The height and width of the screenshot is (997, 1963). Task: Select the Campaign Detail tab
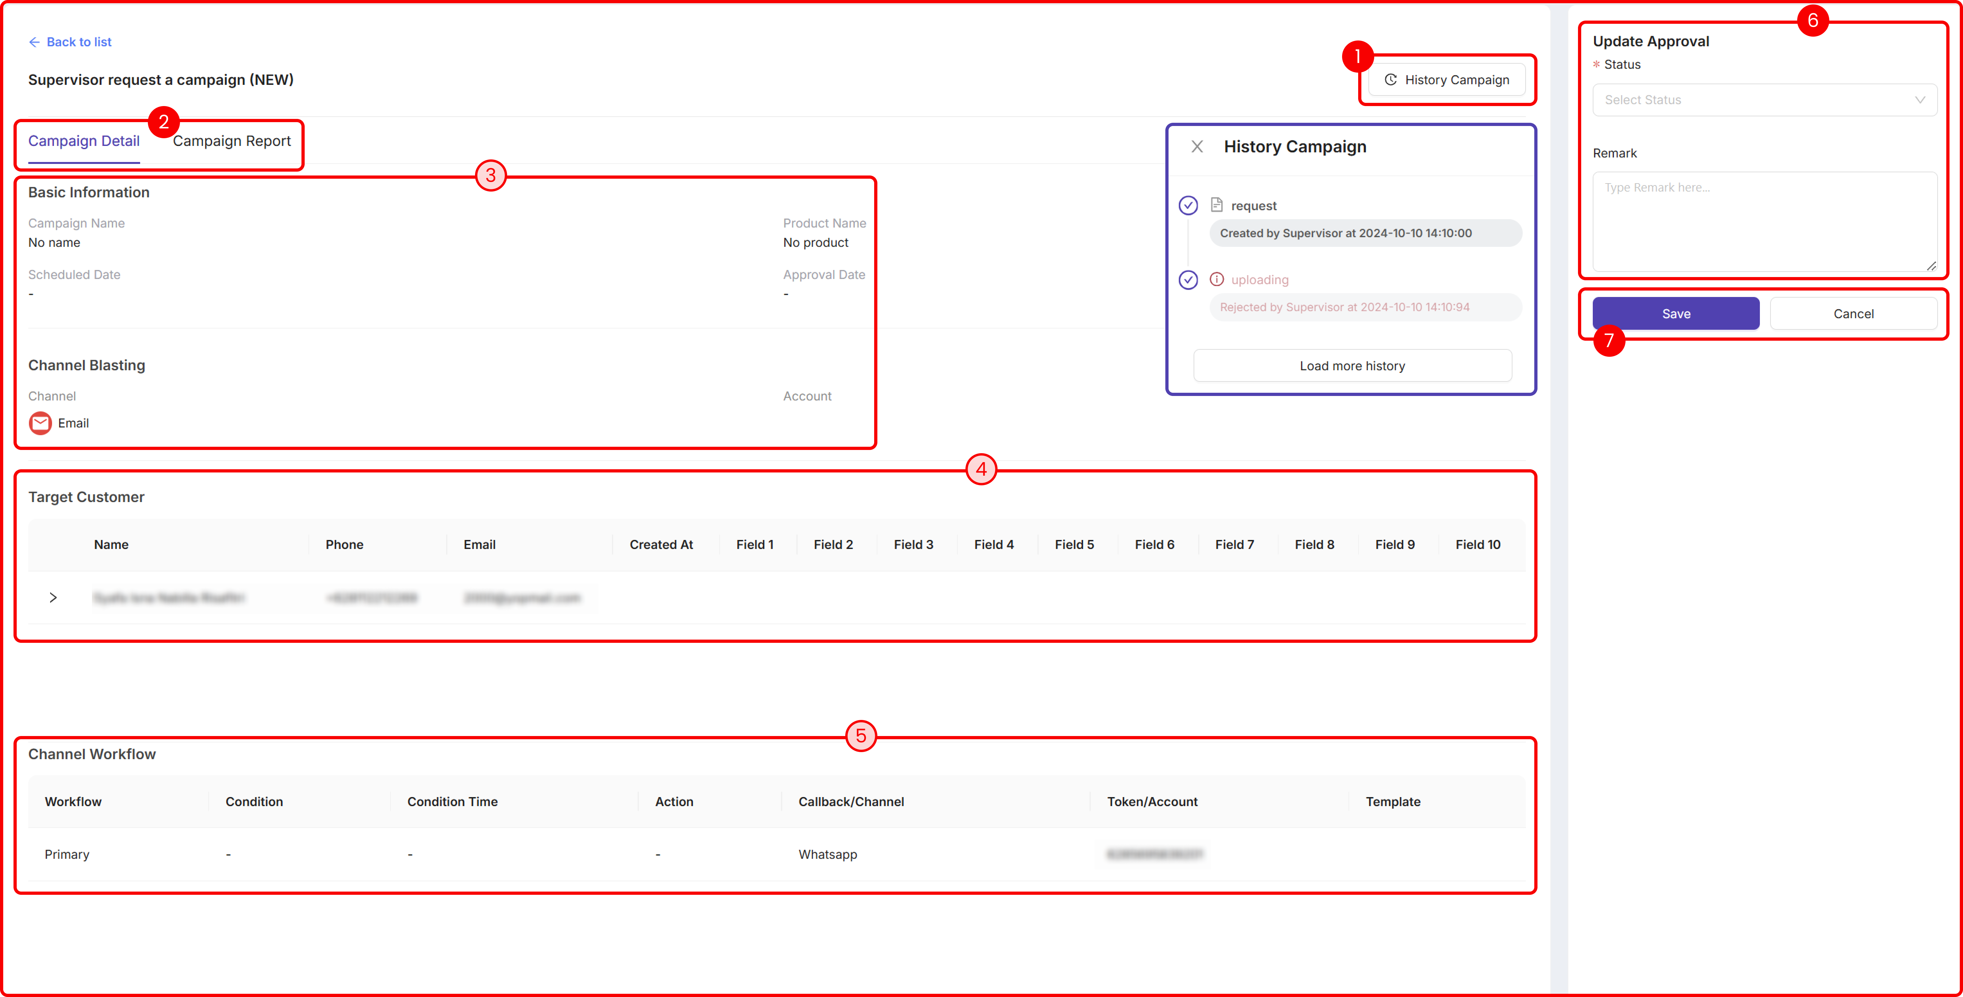[84, 141]
